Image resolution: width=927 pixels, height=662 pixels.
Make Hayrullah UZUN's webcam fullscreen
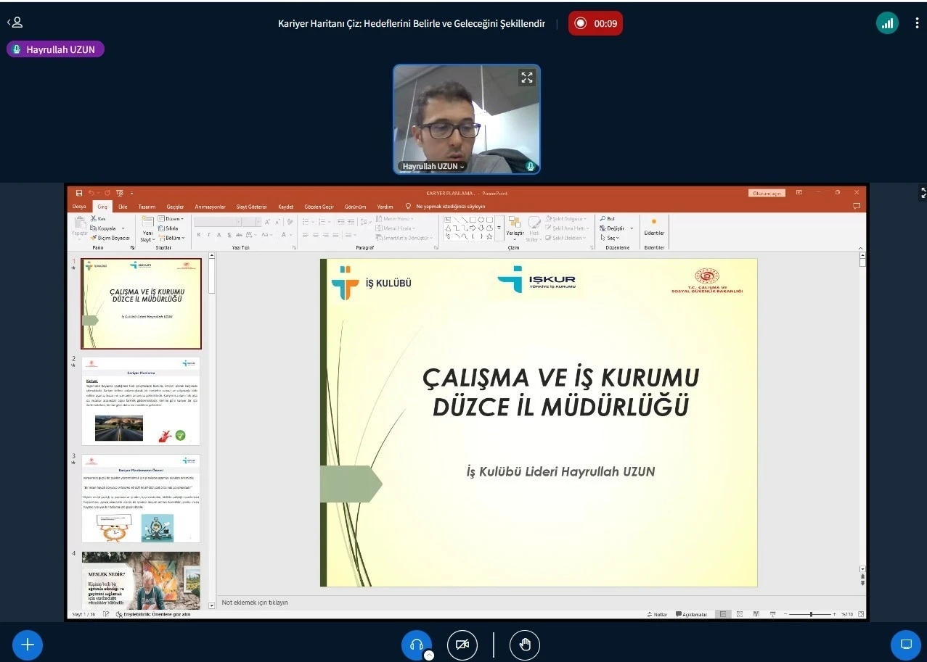tap(527, 77)
